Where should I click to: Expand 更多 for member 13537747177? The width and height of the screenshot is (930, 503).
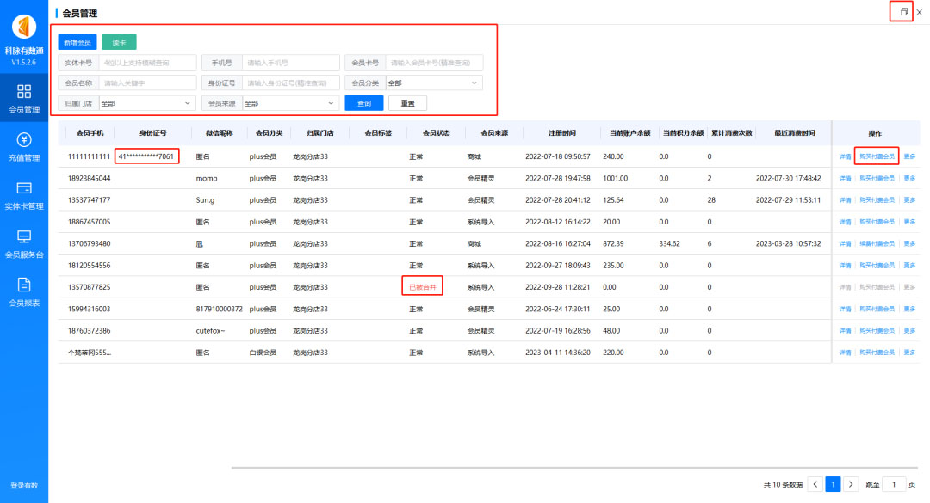909,200
